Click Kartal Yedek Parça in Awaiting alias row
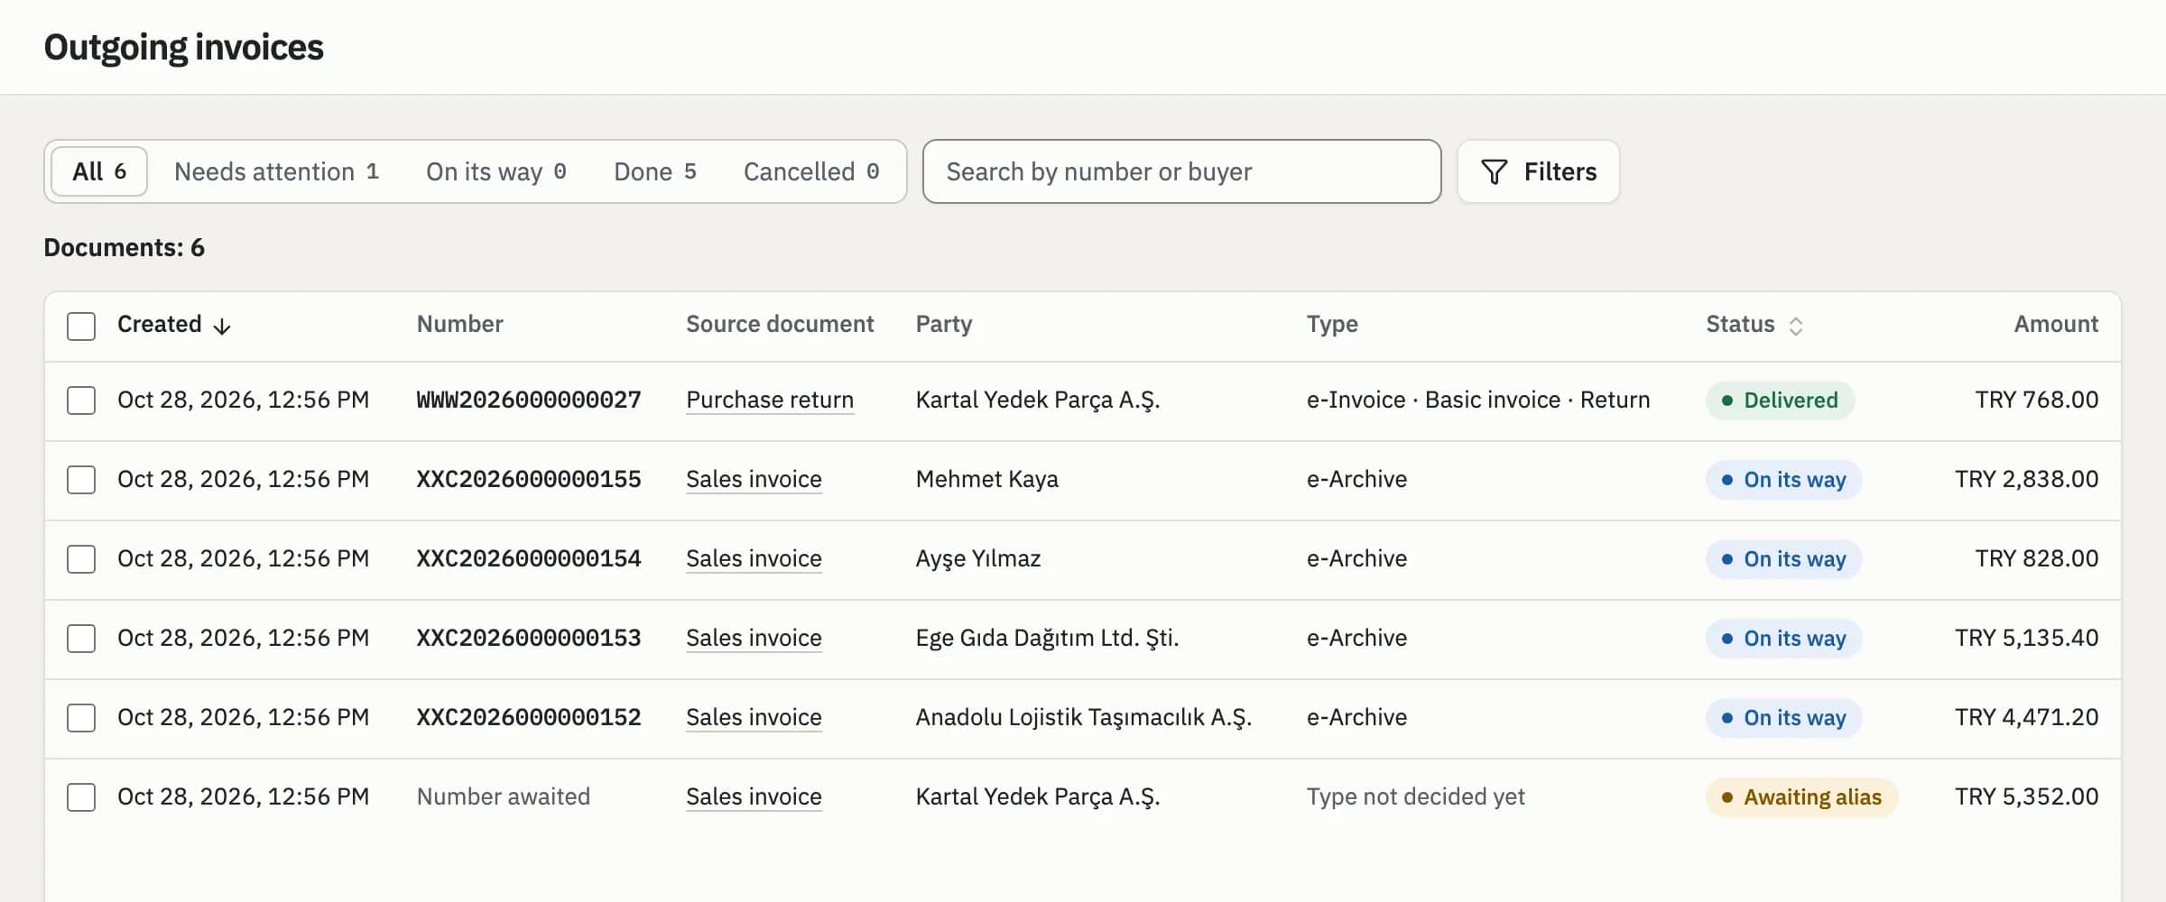This screenshot has height=902, width=2166. point(1038,796)
